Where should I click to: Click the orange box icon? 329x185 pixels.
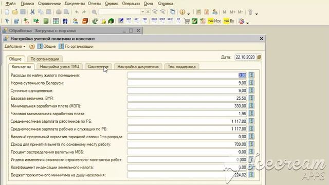pyautogui.click(x=85, y=21)
